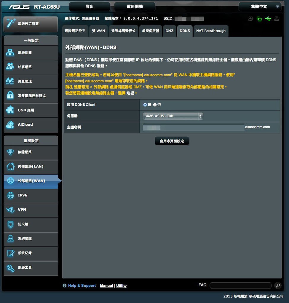Open the Utility link
The image size is (289, 303).
(x=121, y=286)
